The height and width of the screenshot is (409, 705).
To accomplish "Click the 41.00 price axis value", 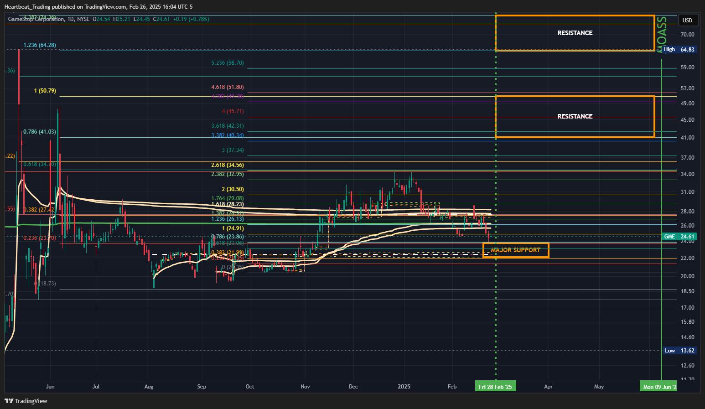I will click(x=687, y=138).
